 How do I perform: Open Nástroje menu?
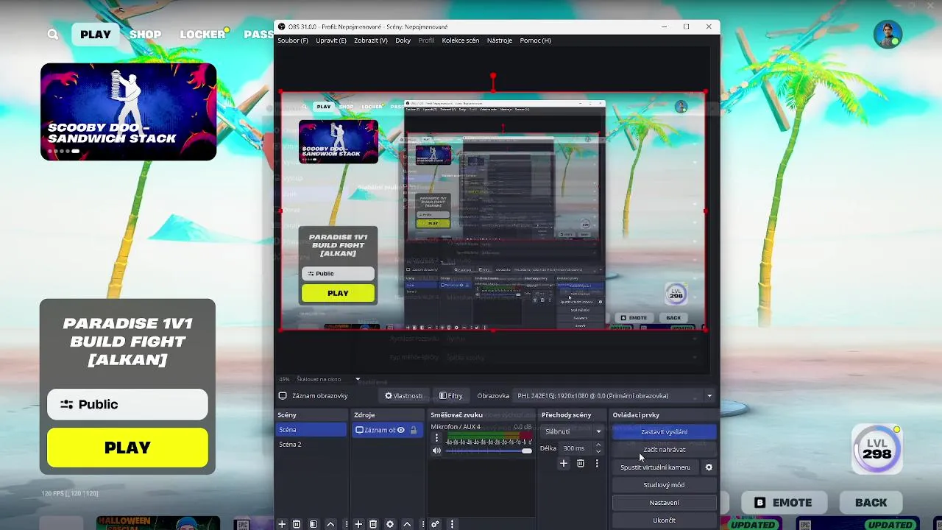point(500,40)
